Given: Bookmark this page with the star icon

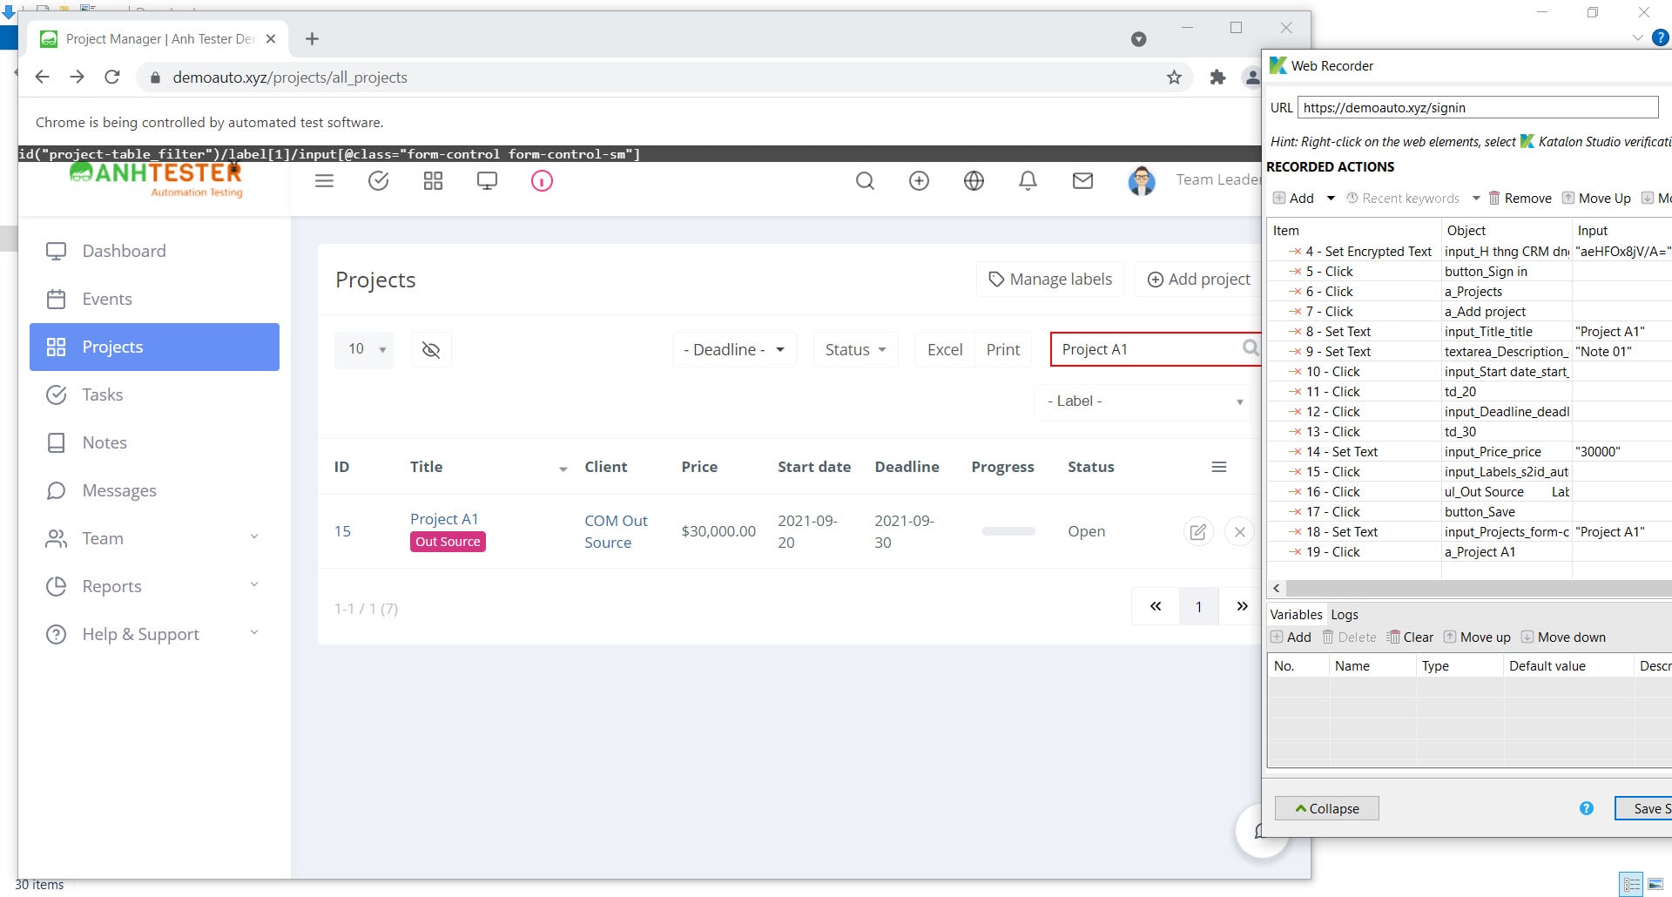Looking at the screenshot, I should [x=1174, y=78].
